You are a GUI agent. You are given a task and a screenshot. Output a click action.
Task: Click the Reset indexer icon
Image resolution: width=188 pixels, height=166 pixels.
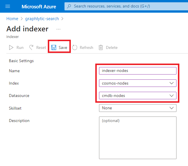point(31,47)
